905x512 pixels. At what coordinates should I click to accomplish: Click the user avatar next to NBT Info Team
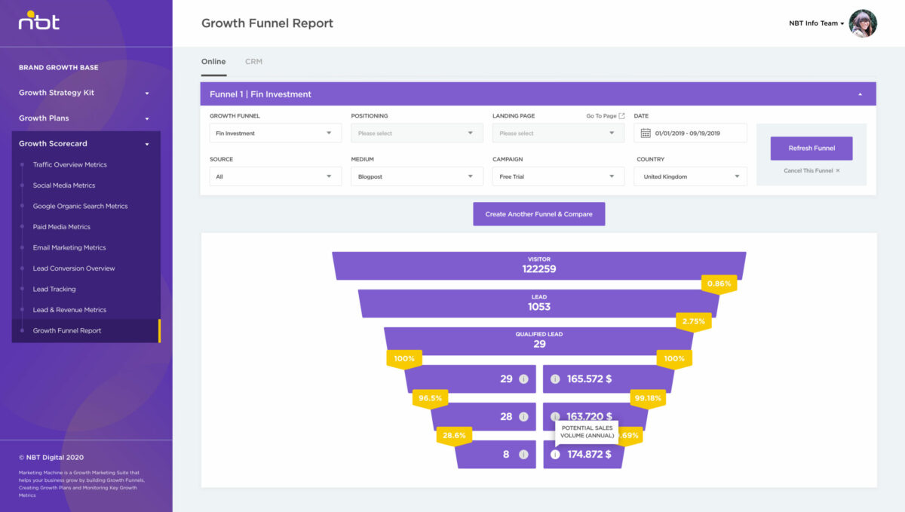pos(863,23)
